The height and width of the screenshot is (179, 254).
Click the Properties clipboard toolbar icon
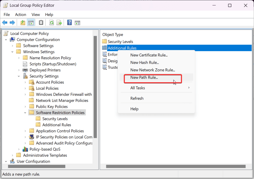[41, 22]
